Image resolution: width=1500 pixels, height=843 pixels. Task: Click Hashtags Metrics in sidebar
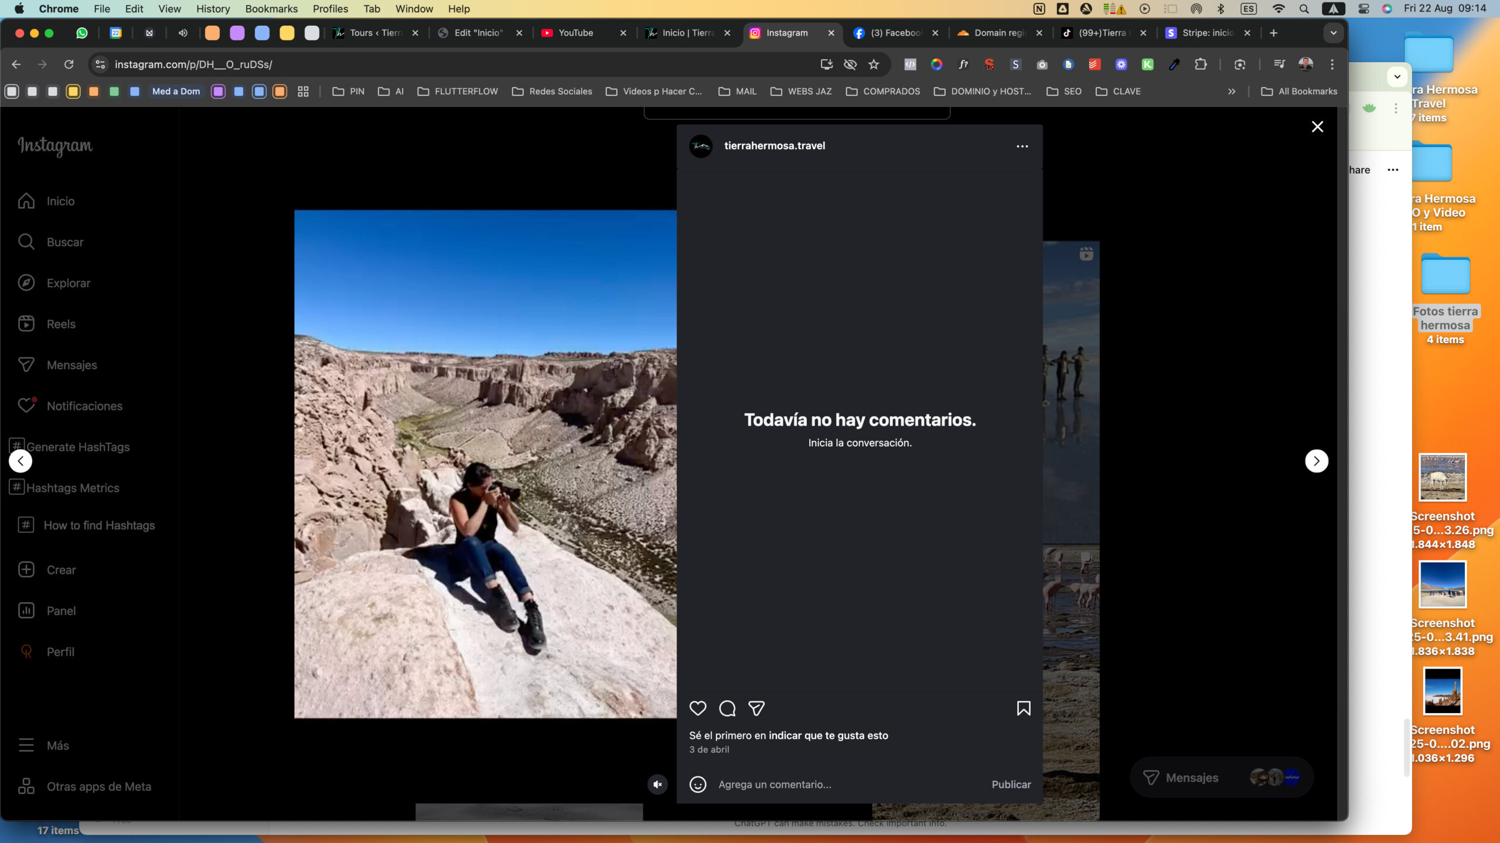pos(64,488)
